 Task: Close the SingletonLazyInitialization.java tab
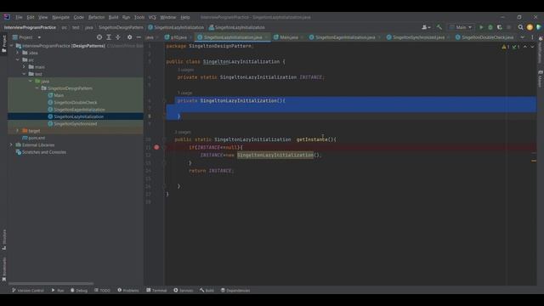click(266, 37)
